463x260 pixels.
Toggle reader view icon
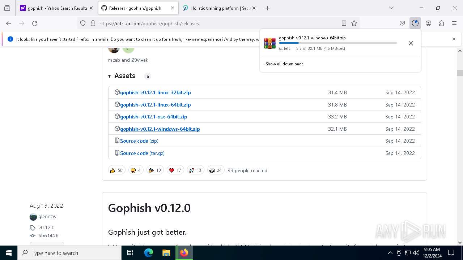point(344,23)
